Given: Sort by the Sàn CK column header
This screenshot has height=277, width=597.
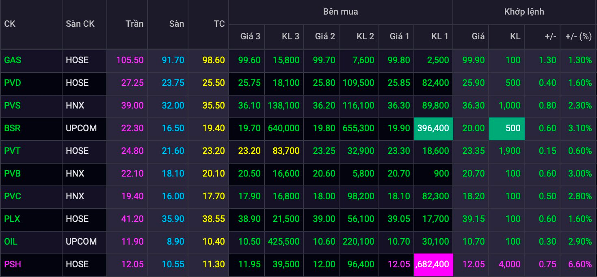Looking at the screenshot, I should click(80, 24).
